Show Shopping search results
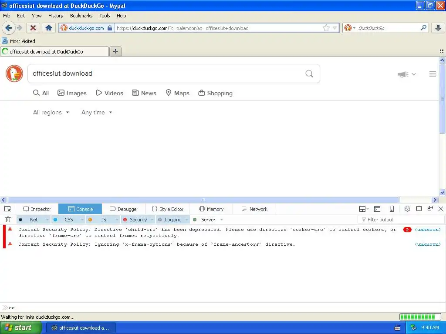 click(215, 93)
